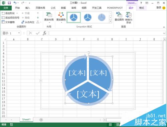Open 更改布局 (Change Layout) menu

click(49, 18)
